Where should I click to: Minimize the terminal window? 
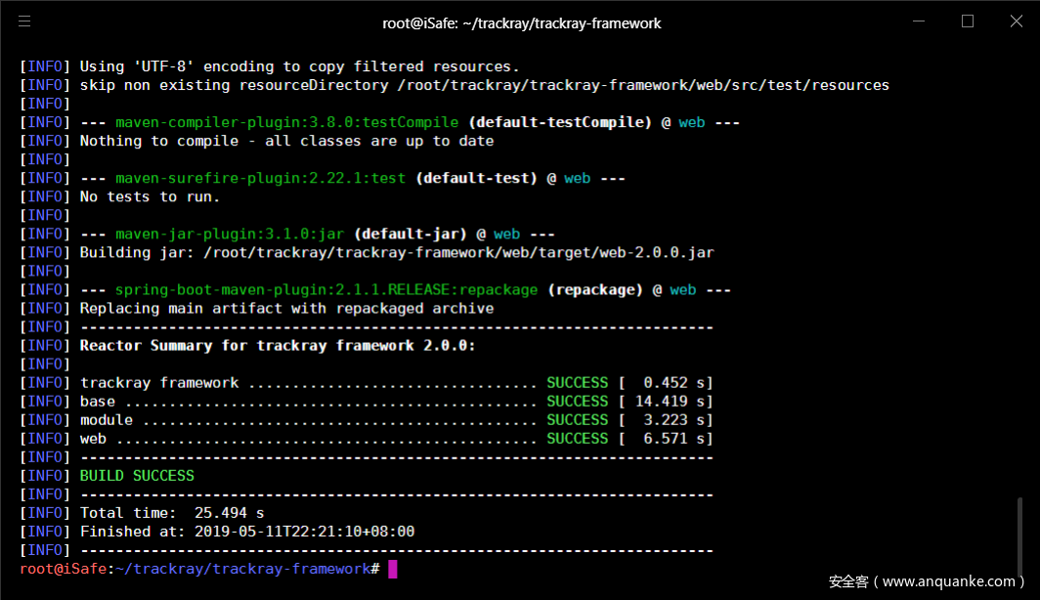pos(918,21)
